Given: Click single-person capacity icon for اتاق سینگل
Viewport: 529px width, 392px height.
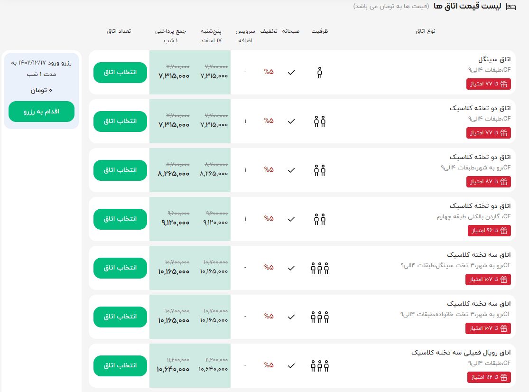Looking at the screenshot, I should click(x=319, y=72).
